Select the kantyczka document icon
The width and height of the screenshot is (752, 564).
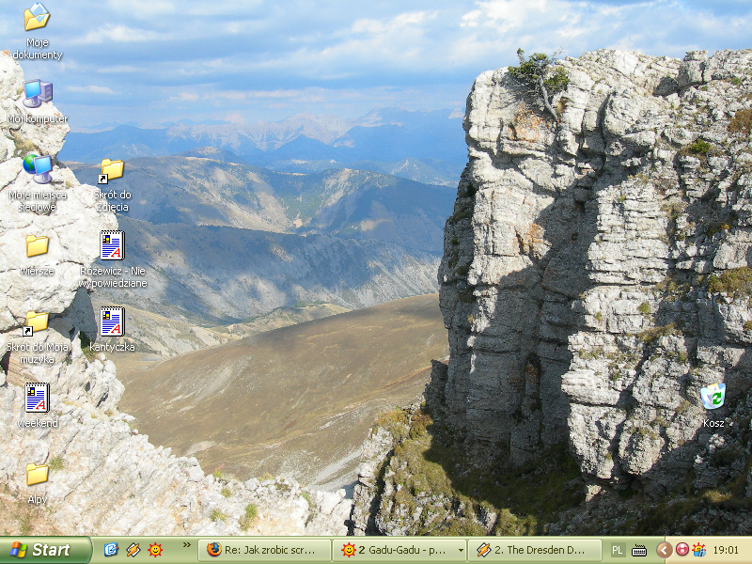(x=112, y=321)
